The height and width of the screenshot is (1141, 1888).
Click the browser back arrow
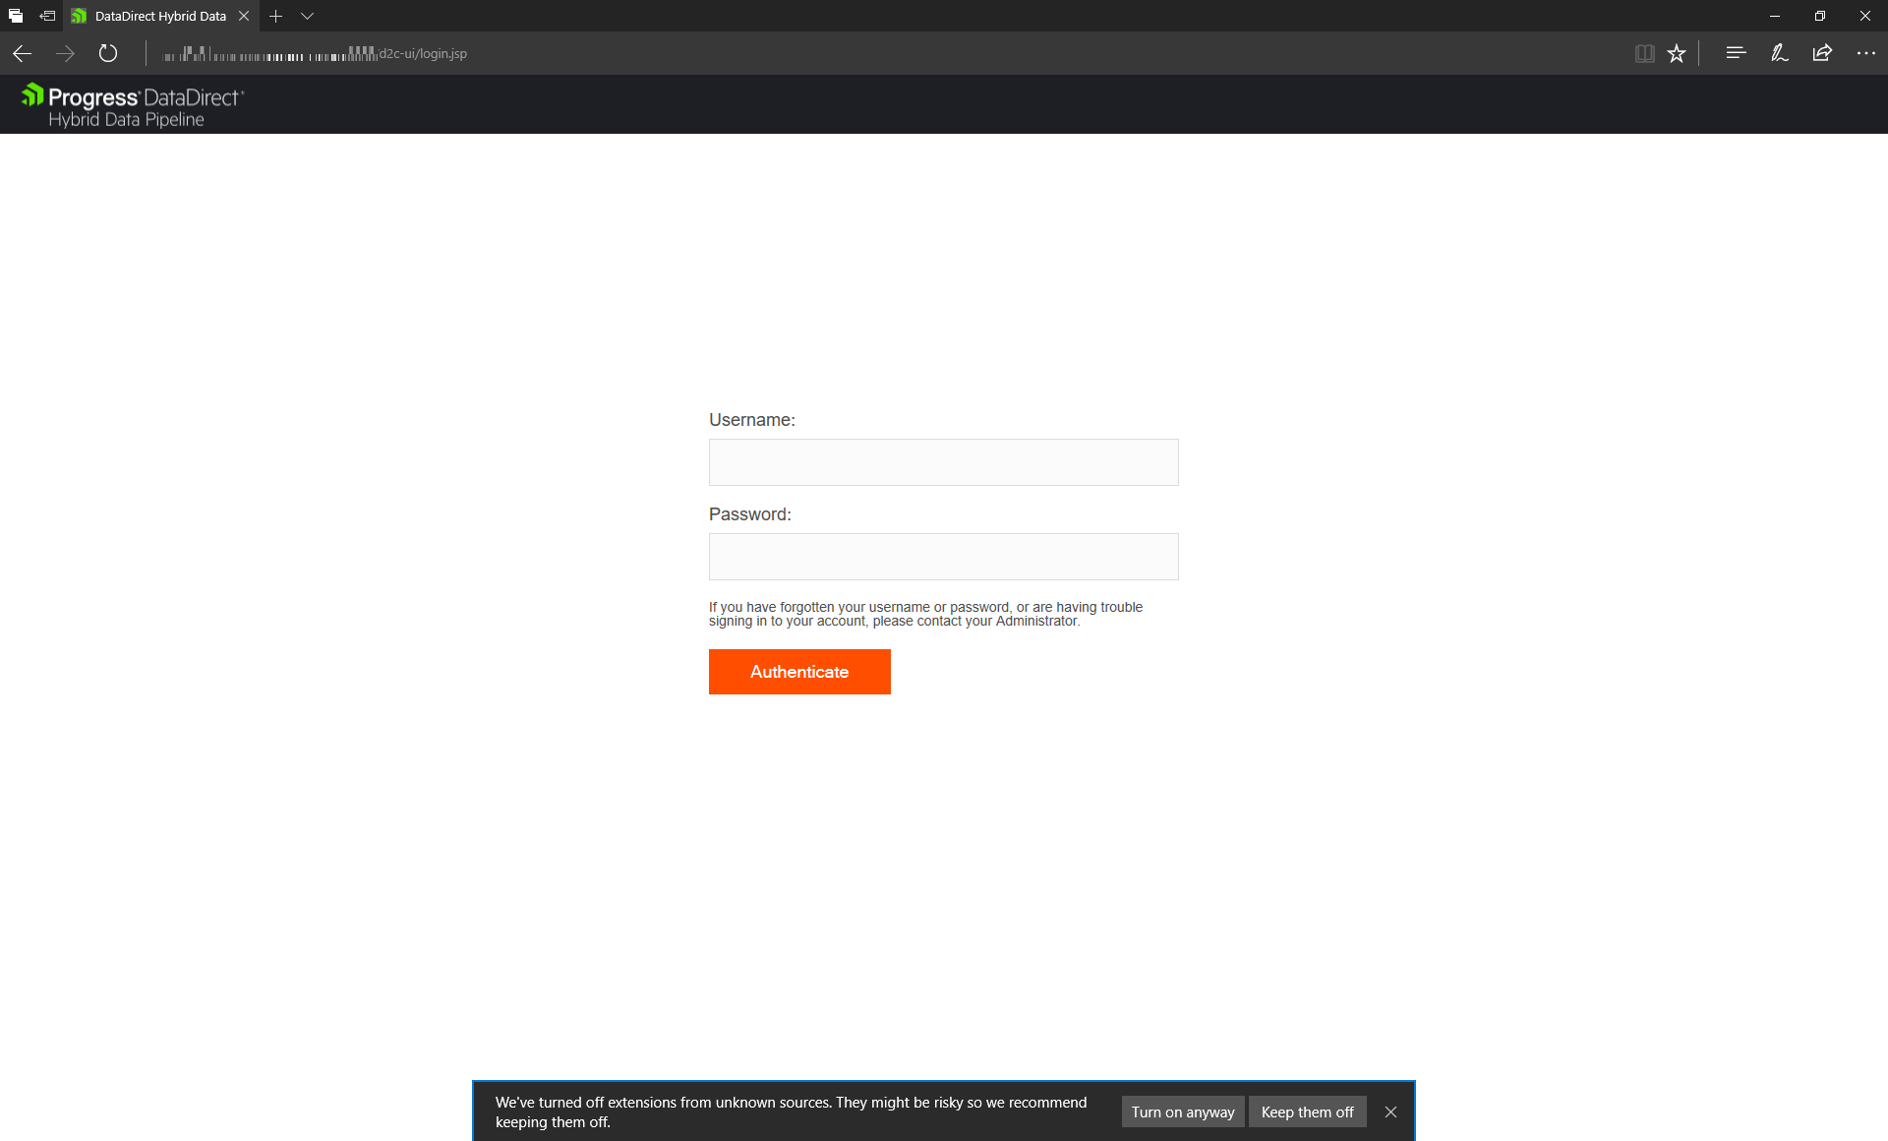[22, 54]
